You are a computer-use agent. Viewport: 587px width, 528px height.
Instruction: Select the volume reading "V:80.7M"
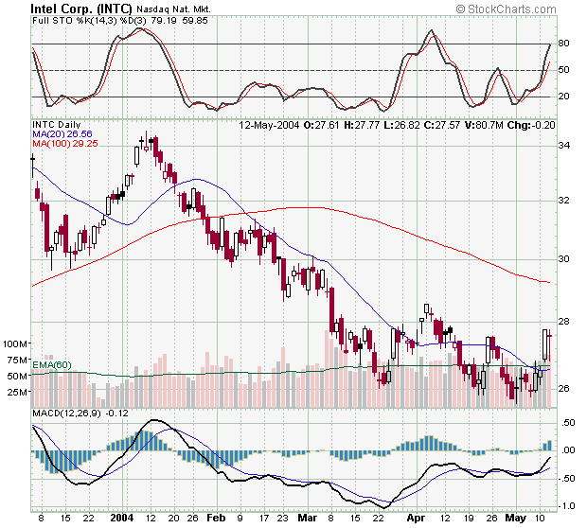[x=484, y=125]
